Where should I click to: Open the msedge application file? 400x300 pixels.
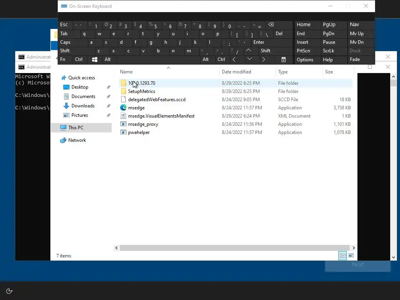[x=136, y=108]
